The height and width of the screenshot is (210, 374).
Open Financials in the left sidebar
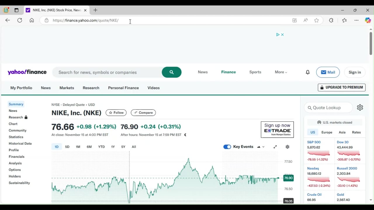click(16, 157)
